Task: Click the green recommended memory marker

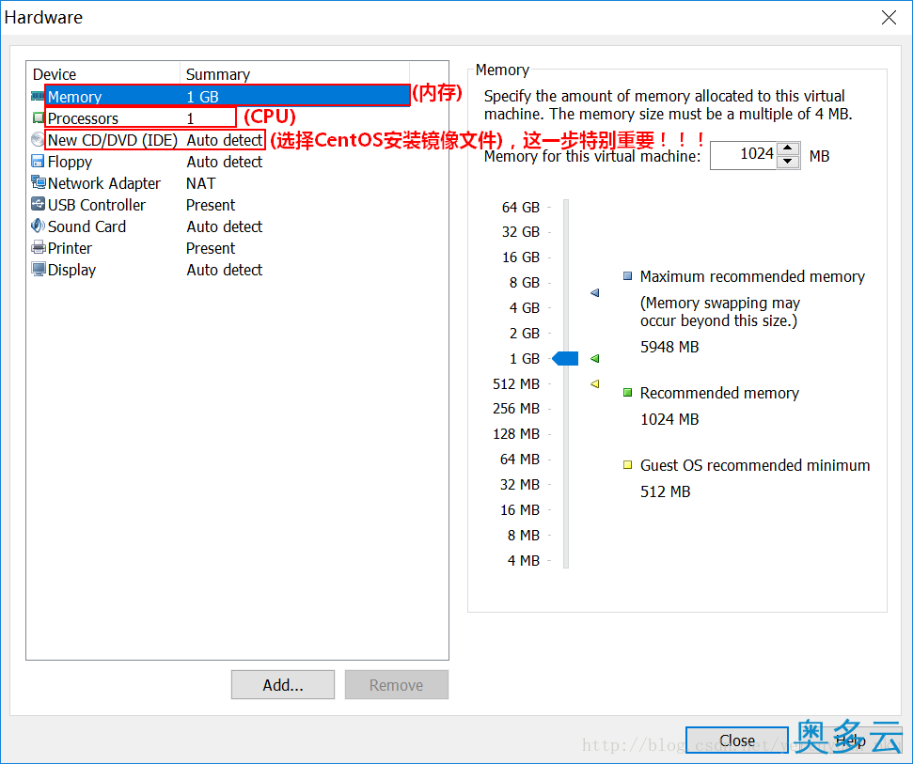Action: click(594, 358)
